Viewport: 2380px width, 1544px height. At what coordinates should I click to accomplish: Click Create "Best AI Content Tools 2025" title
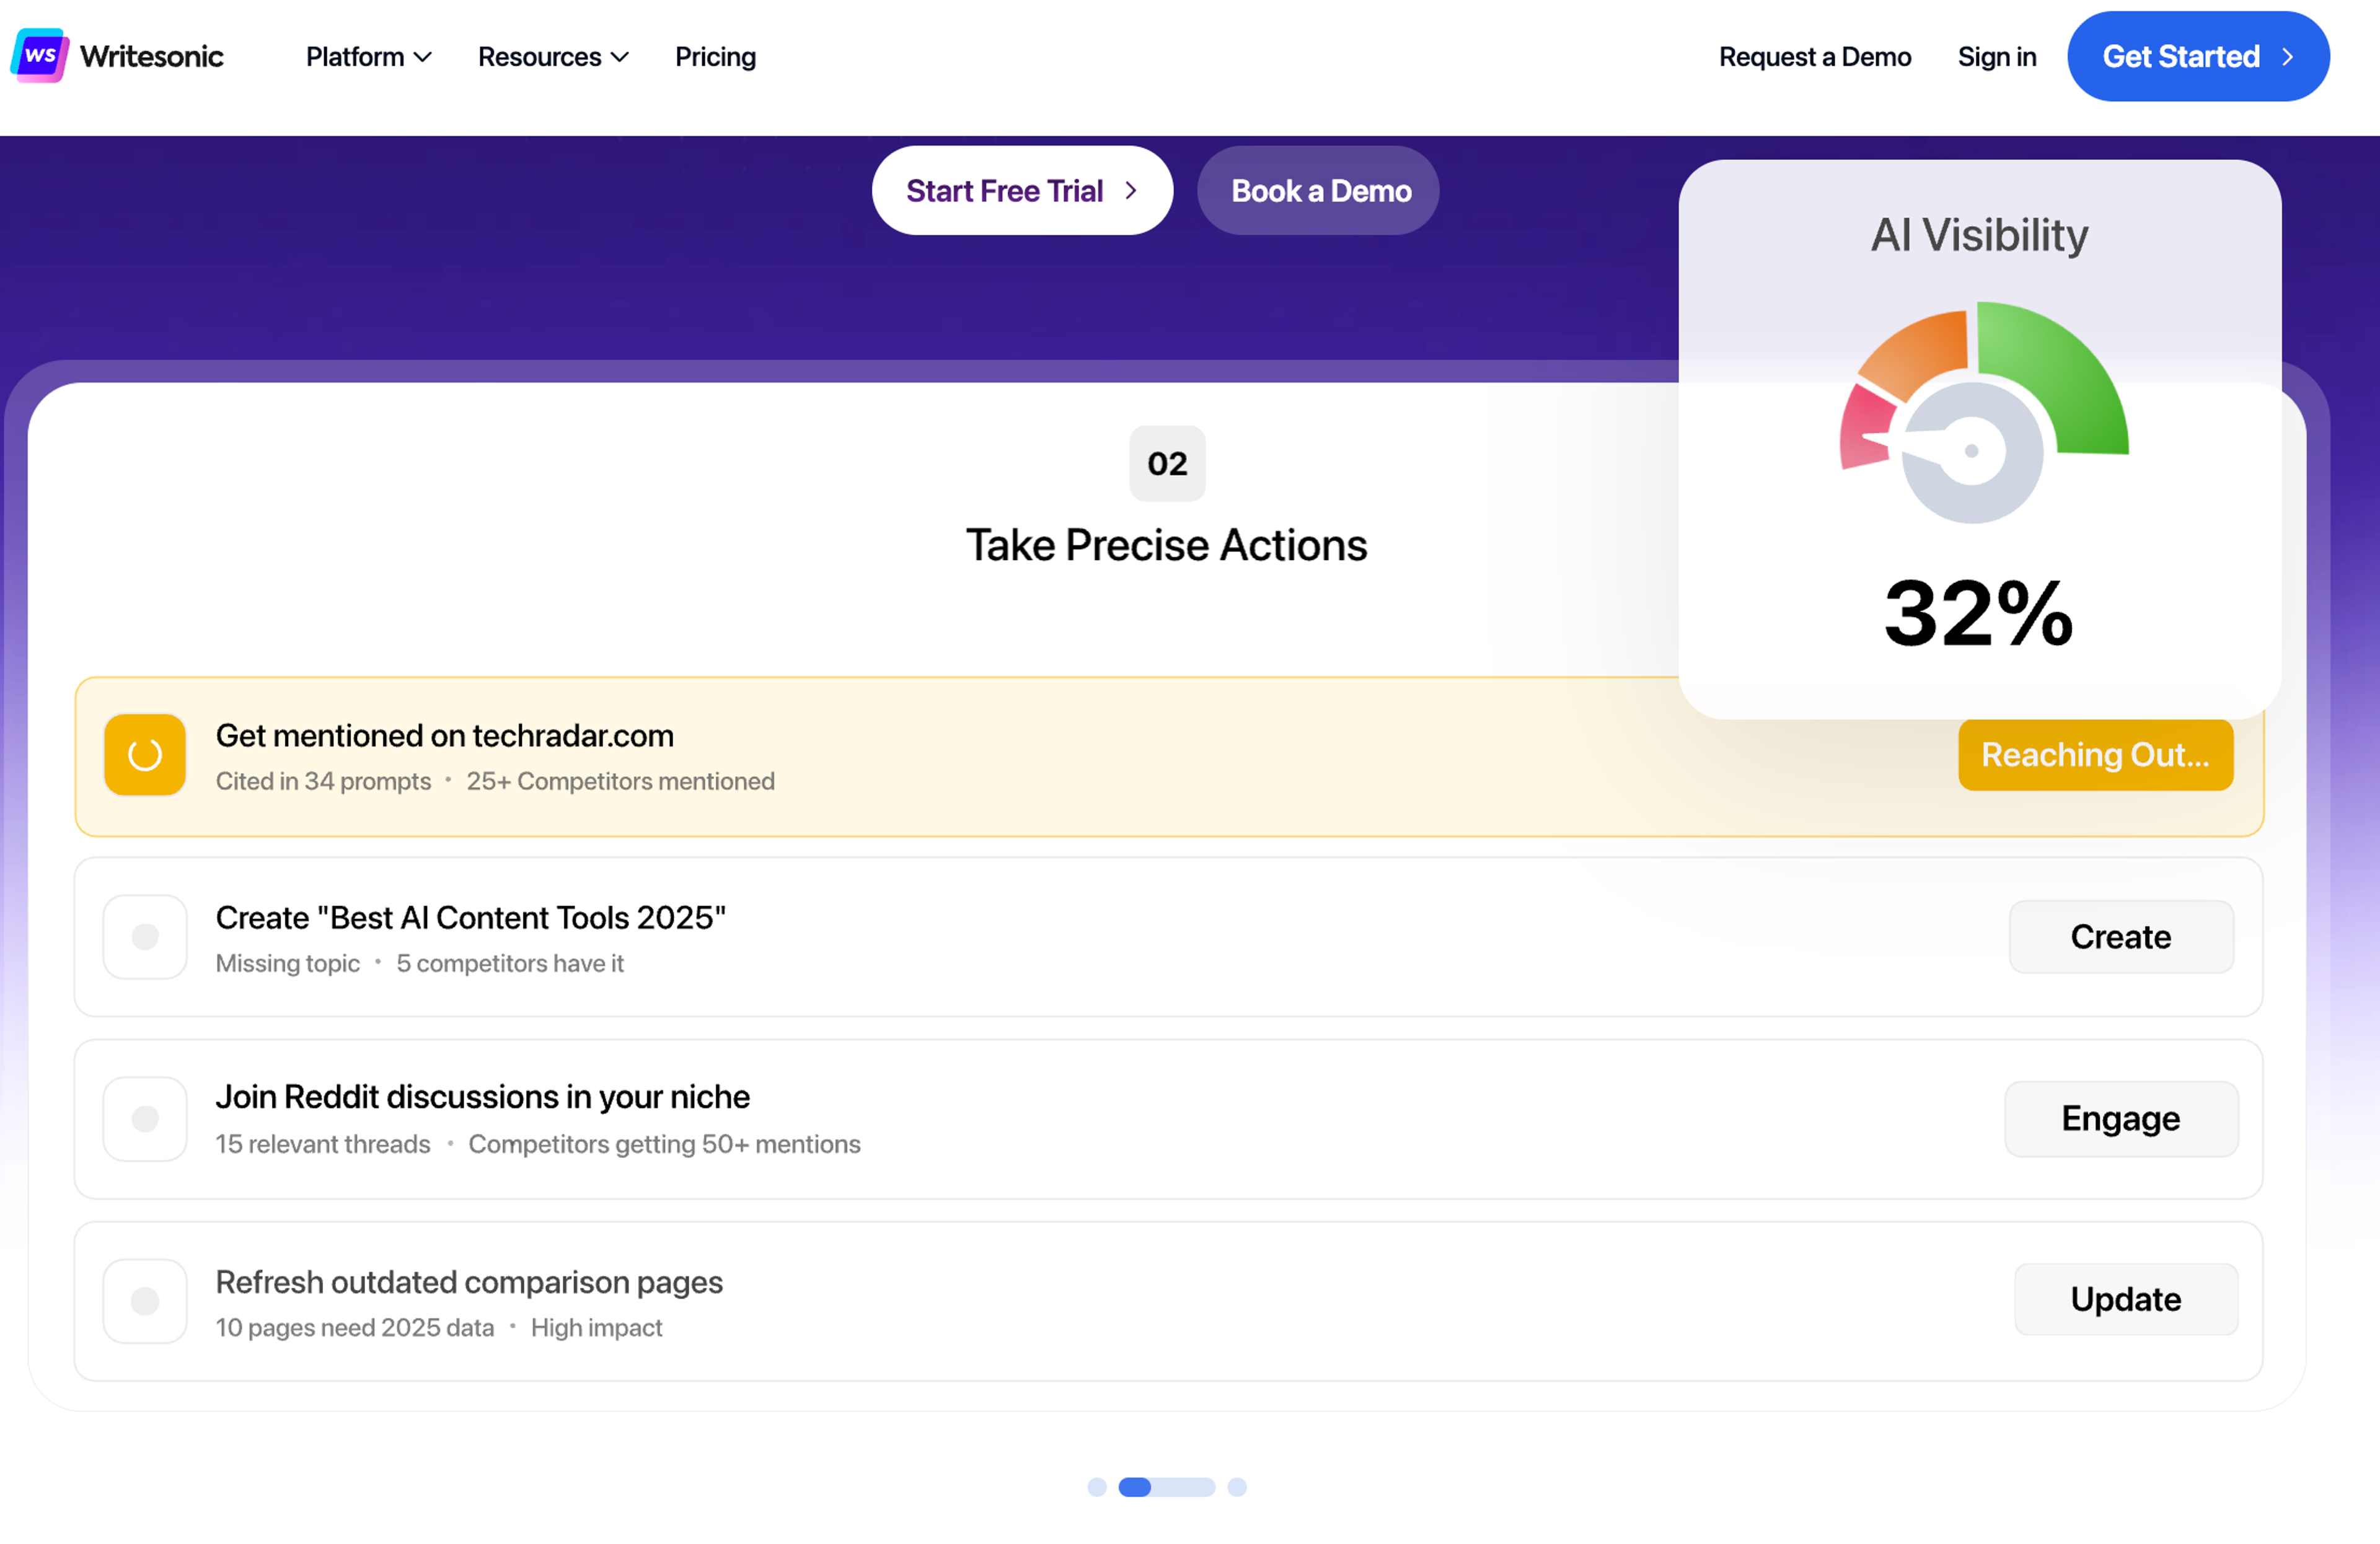point(471,918)
